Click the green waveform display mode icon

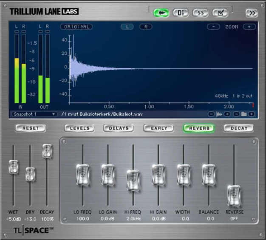161,13
